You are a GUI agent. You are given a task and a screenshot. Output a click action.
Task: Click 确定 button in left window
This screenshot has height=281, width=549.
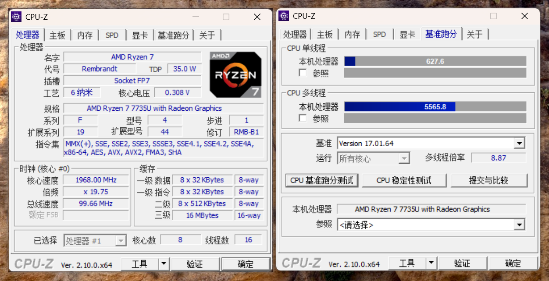[x=246, y=264]
